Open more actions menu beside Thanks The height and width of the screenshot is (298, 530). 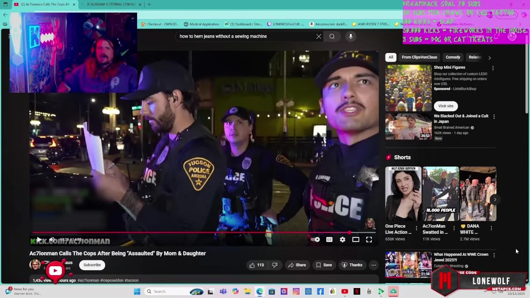click(x=373, y=265)
